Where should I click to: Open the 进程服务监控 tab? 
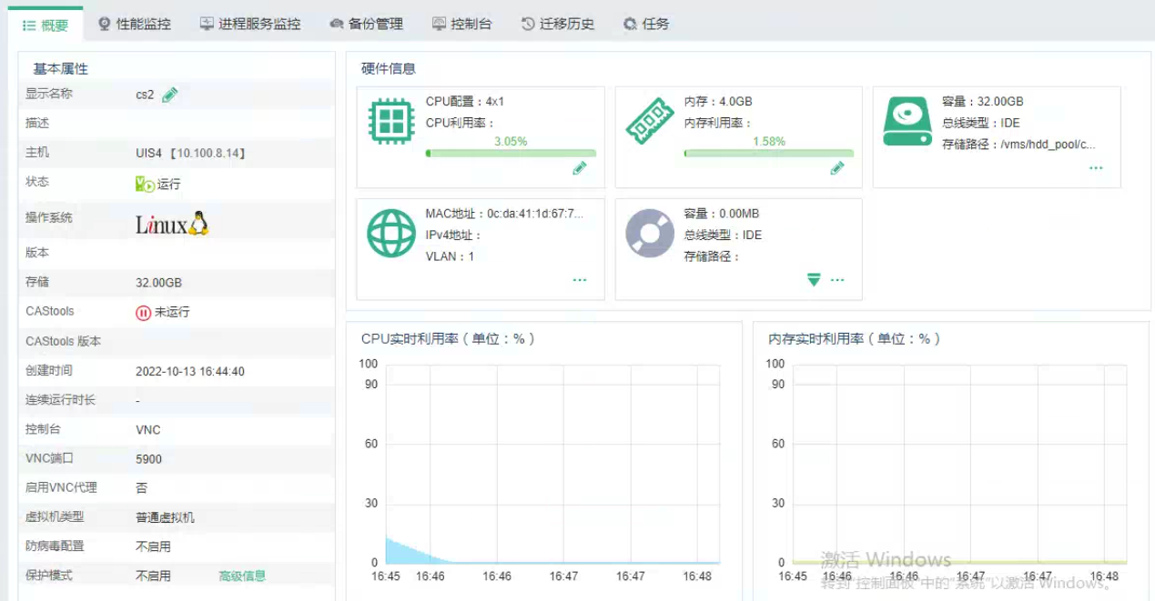250,25
